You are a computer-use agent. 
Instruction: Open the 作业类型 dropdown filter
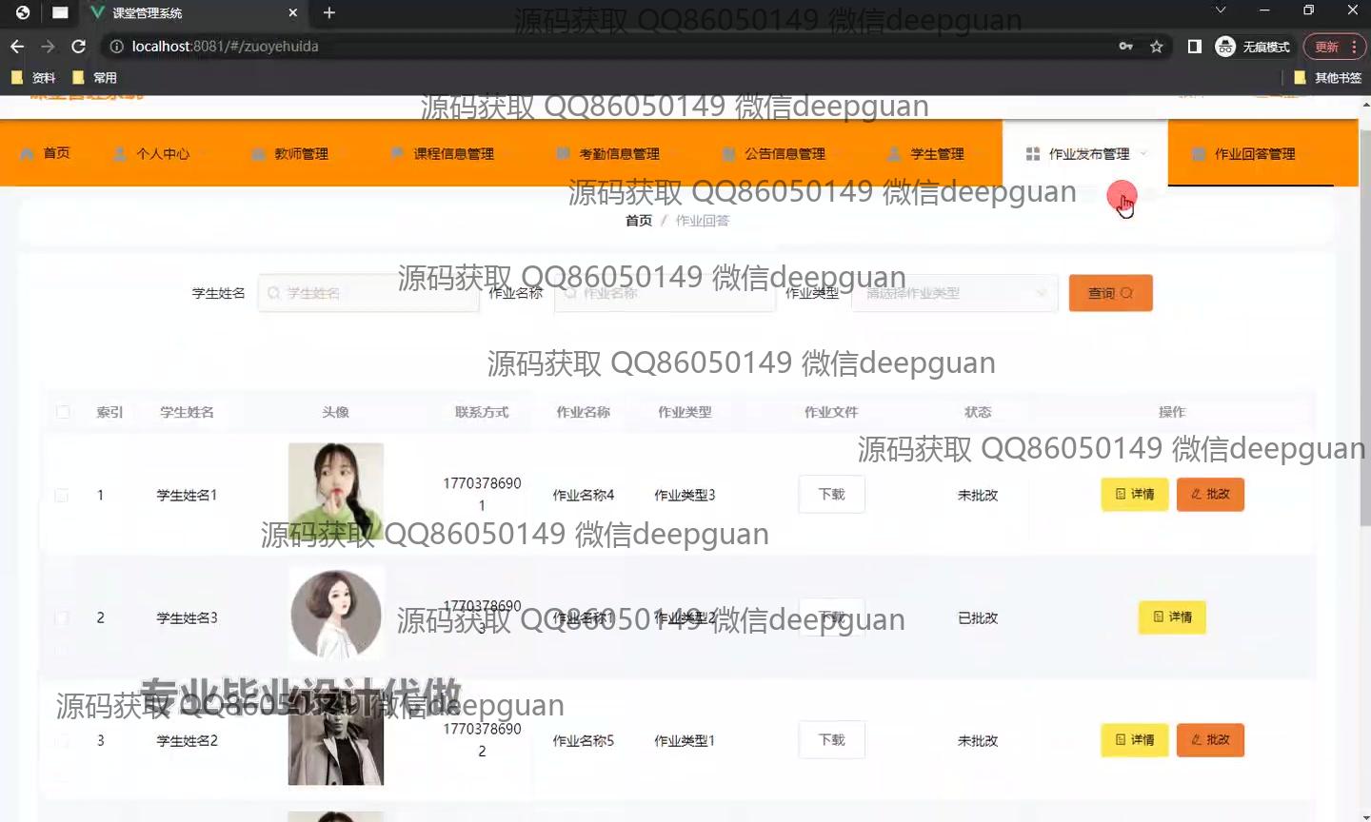tap(954, 293)
